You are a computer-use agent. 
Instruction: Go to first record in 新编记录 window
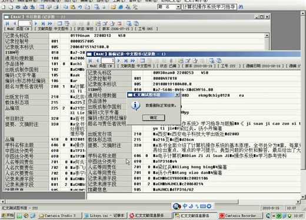(90, 60)
